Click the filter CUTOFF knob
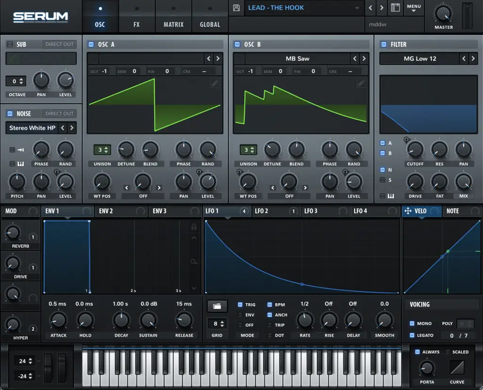The height and width of the screenshot is (390, 483). pos(415,149)
